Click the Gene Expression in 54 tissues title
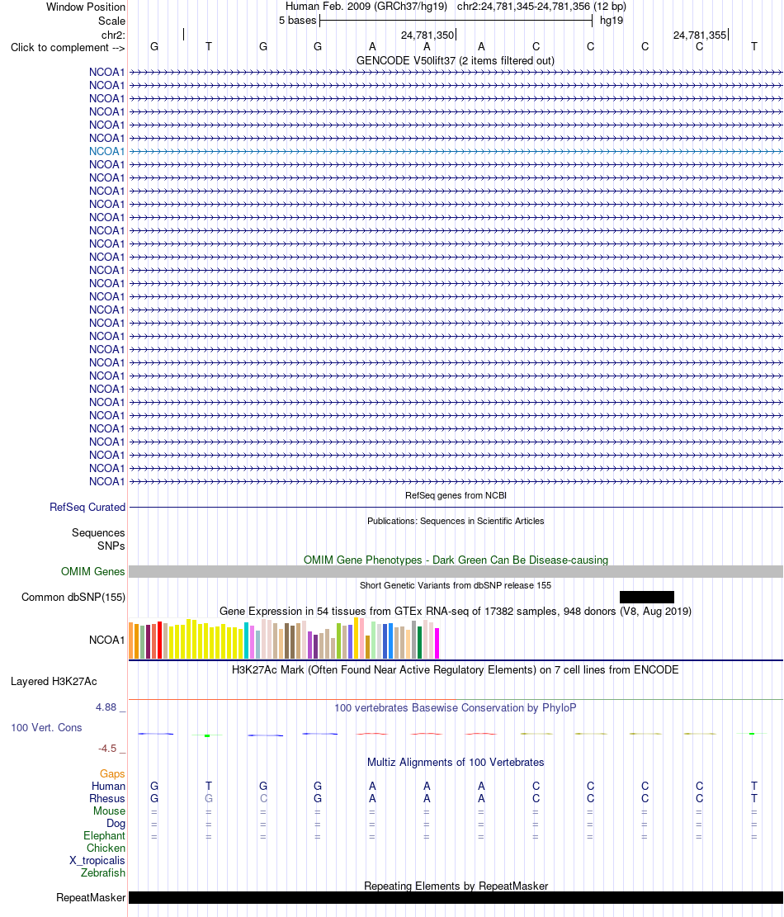Viewport: 784px width, 917px height. [456, 611]
